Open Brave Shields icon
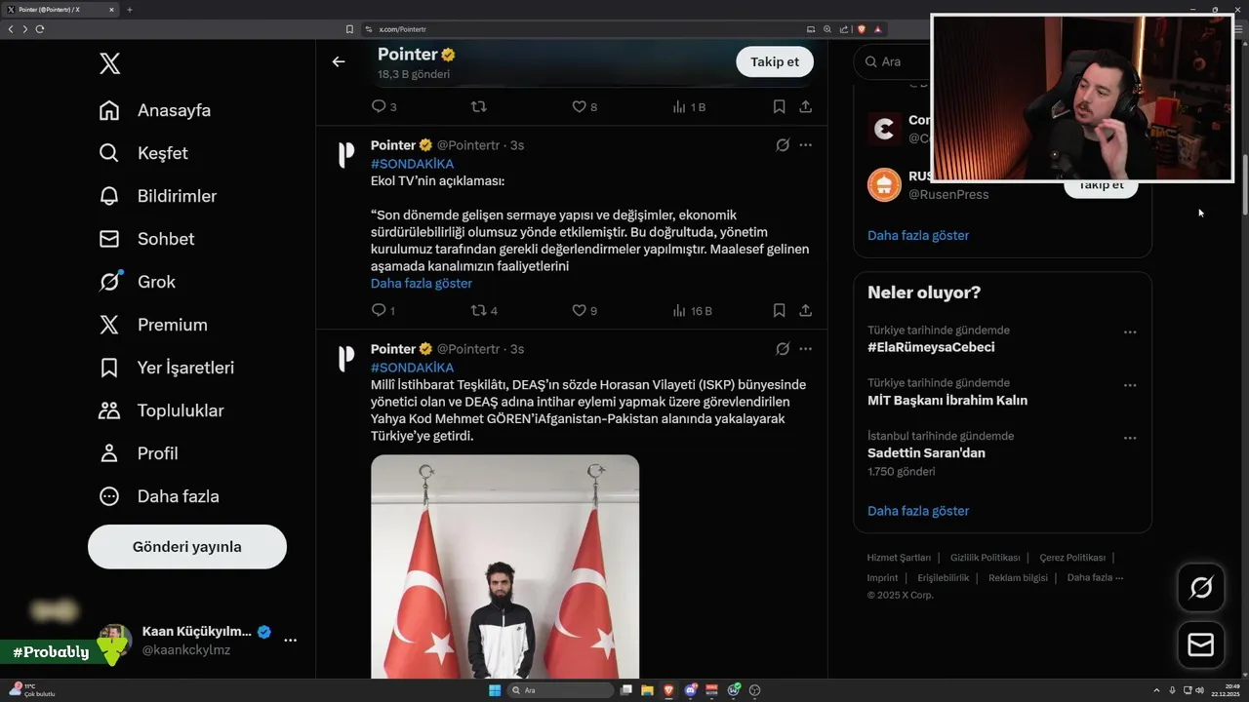 coord(862,29)
